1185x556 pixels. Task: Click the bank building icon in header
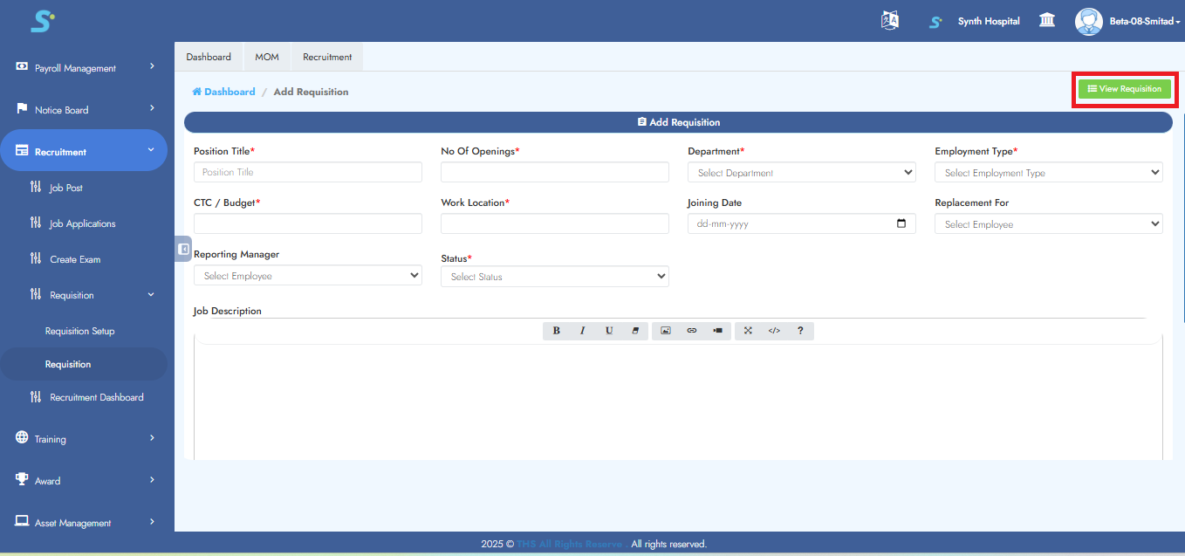click(1047, 21)
